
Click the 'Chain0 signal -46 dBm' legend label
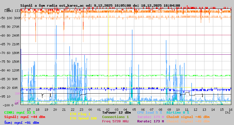(188, 117)
